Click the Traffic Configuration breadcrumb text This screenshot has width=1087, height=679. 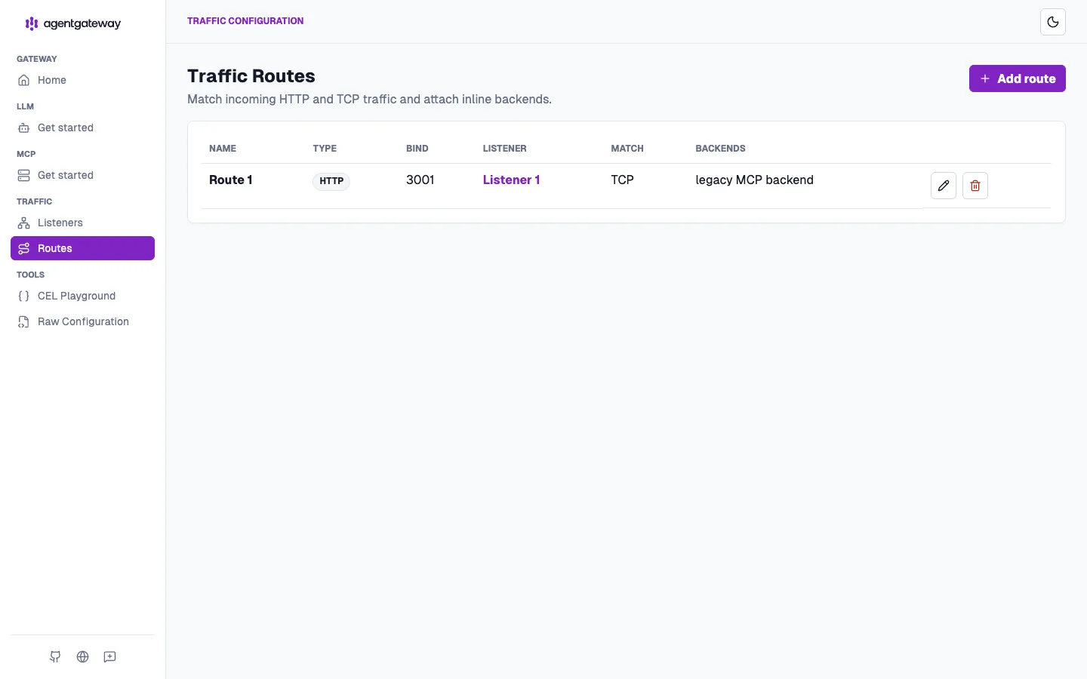245,21
